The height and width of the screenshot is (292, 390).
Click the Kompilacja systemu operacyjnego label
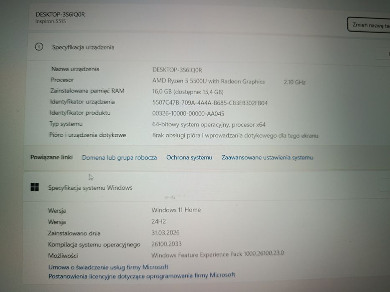(x=94, y=244)
